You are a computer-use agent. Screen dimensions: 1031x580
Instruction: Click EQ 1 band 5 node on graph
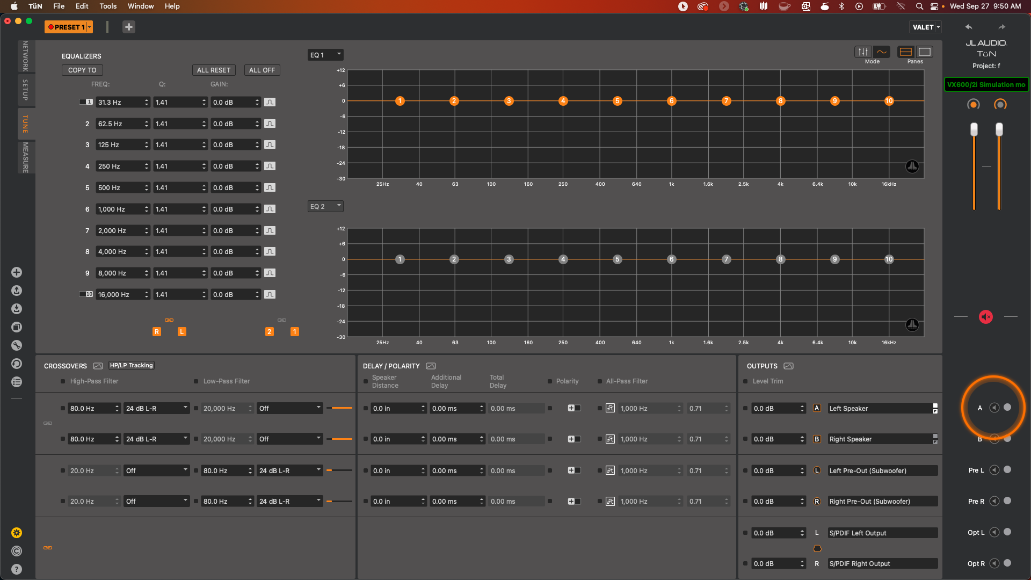pyautogui.click(x=618, y=101)
